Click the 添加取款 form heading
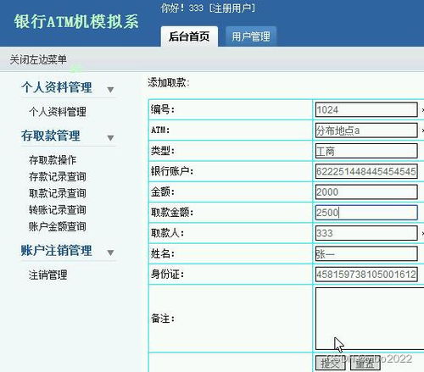 (169, 83)
